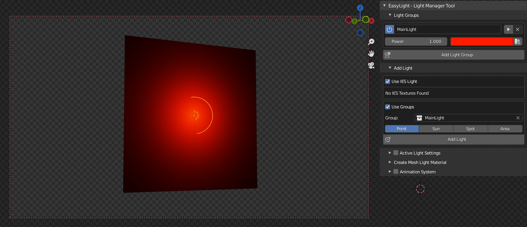Select the point light object in viewport
527x227 pixels.
[x=194, y=115]
